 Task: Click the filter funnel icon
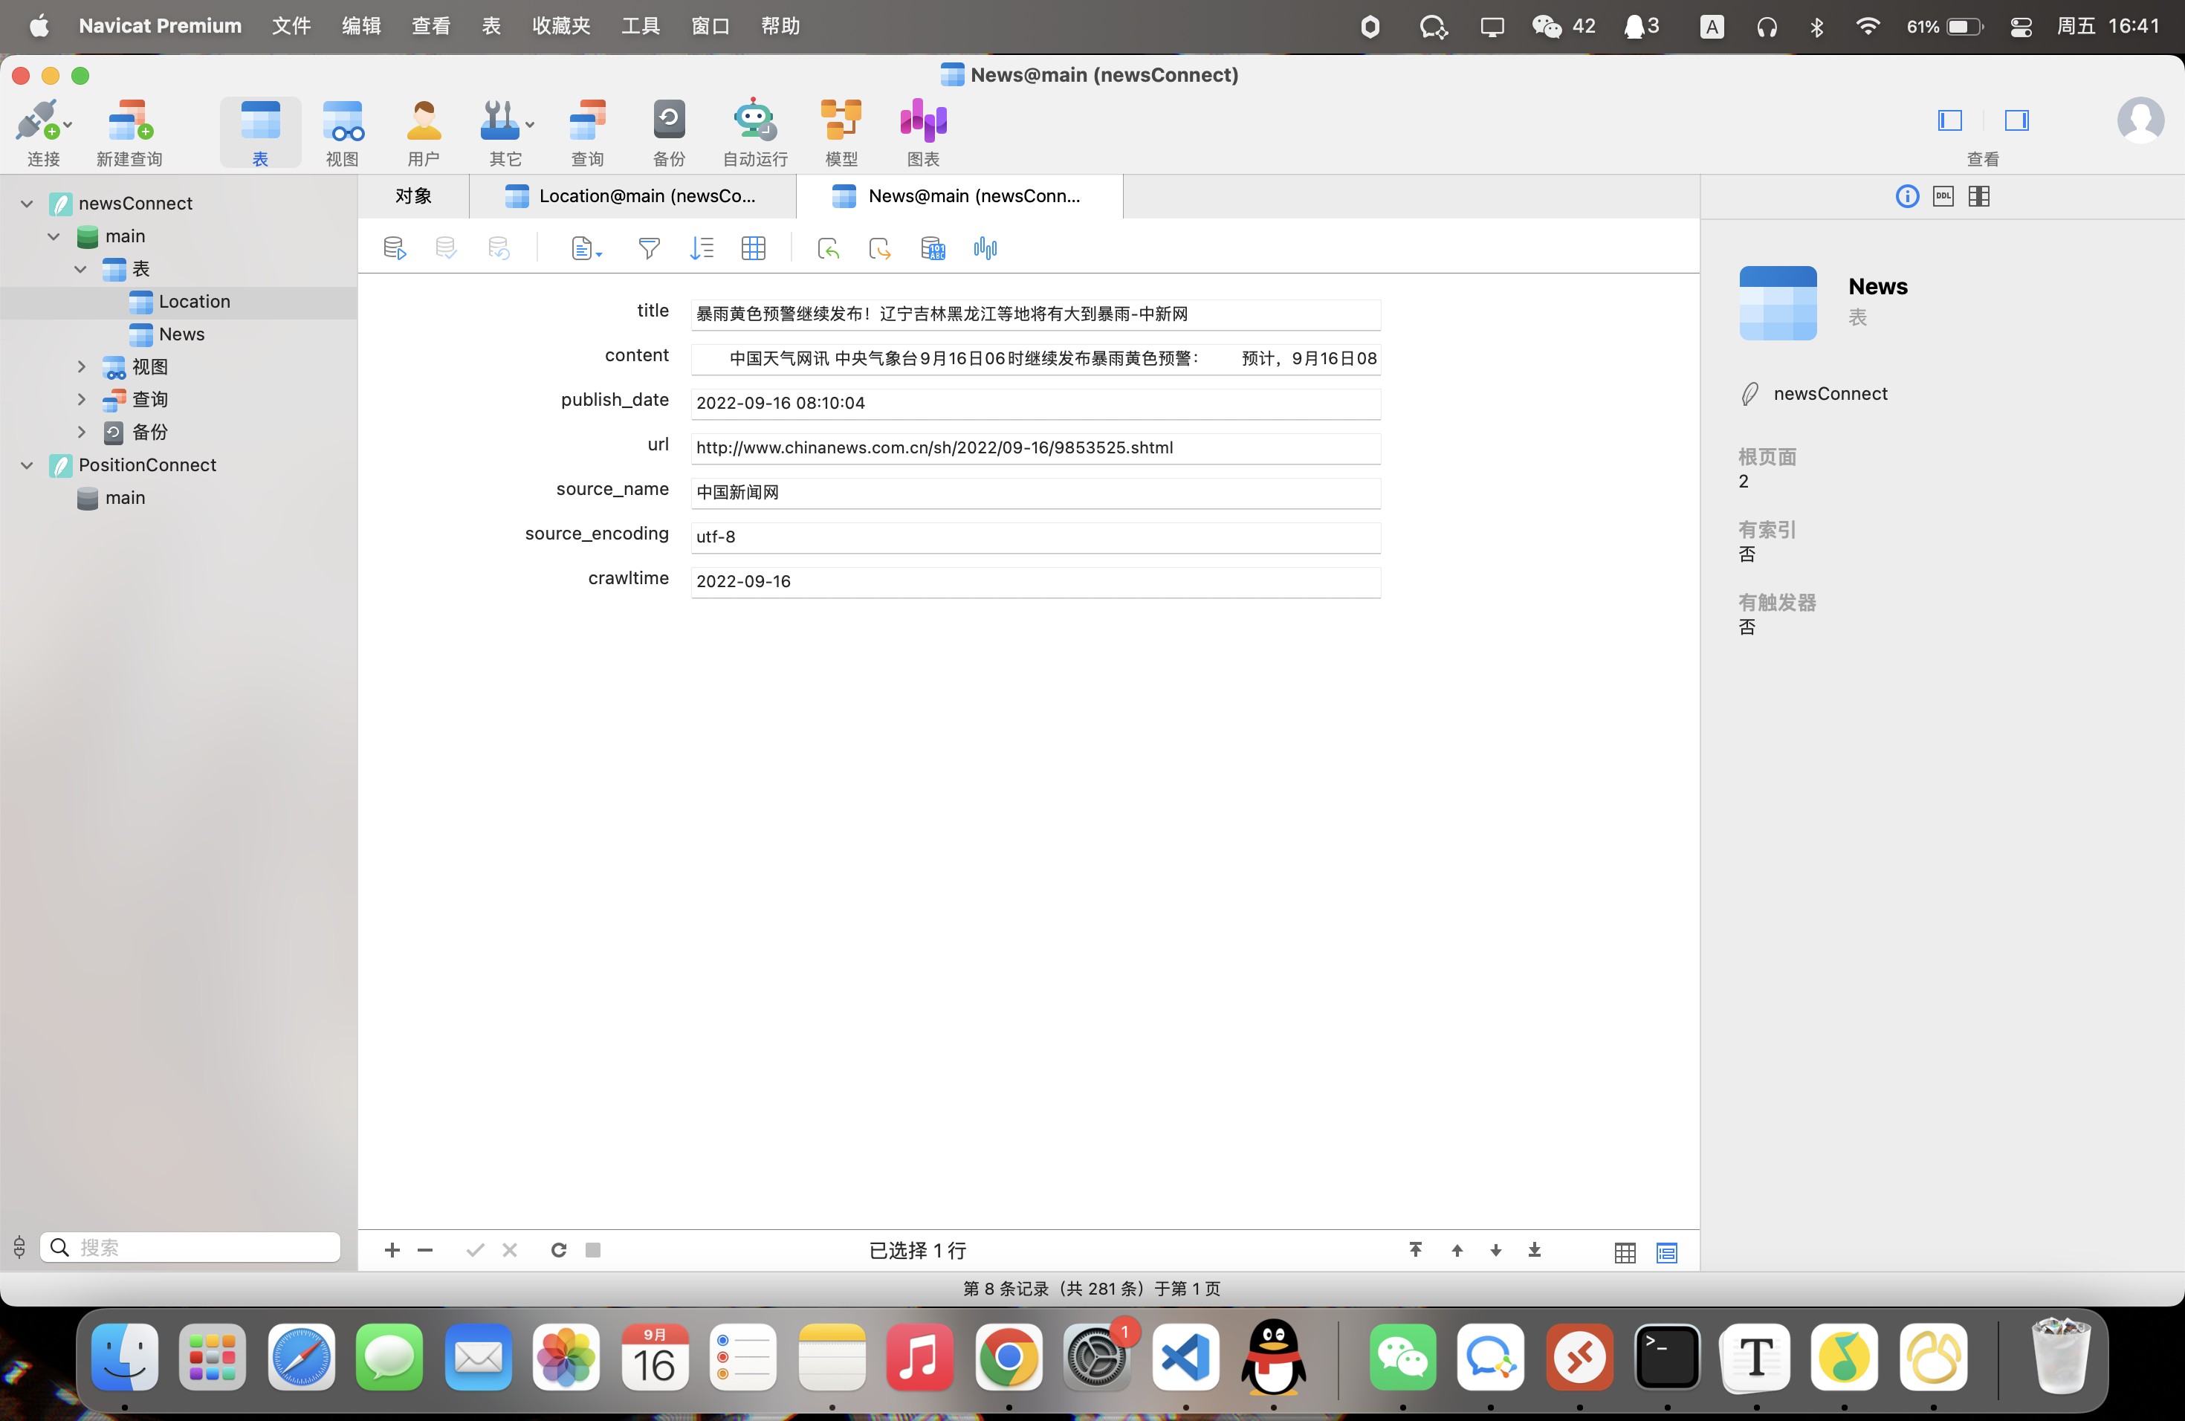[648, 247]
